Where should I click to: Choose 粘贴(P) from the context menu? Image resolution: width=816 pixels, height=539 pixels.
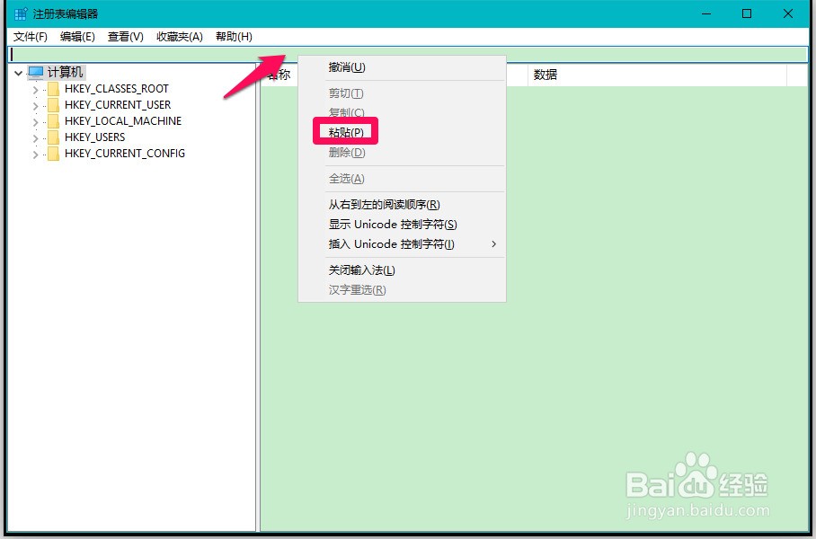[401, 132]
